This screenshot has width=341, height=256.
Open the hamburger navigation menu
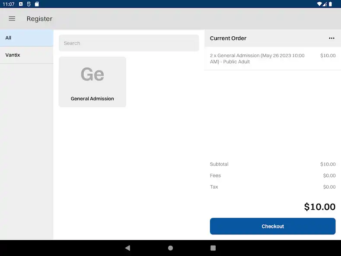coord(12,19)
